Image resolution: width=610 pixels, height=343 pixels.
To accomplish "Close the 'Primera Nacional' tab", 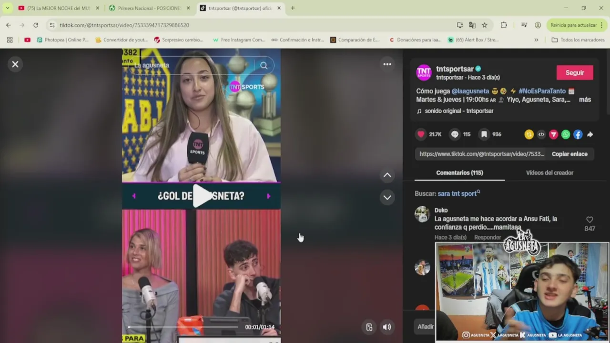I will tap(188, 8).
